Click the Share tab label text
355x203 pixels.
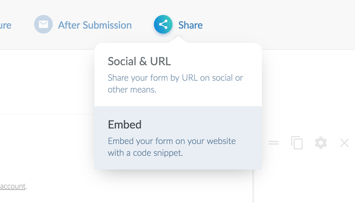click(x=190, y=25)
